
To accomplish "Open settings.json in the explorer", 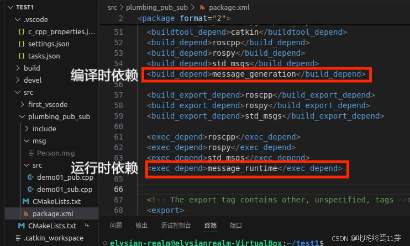I will (49, 44).
